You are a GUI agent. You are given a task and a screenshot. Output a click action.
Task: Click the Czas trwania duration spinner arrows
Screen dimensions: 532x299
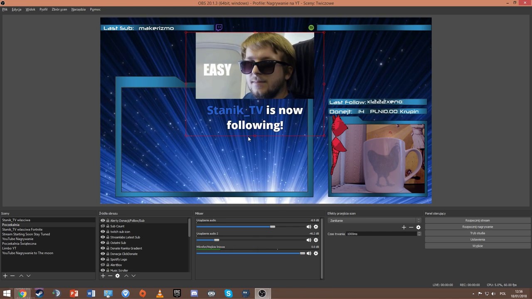pyautogui.click(x=419, y=234)
